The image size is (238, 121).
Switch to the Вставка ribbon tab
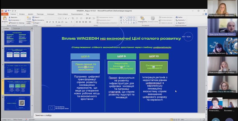(22, 14)
